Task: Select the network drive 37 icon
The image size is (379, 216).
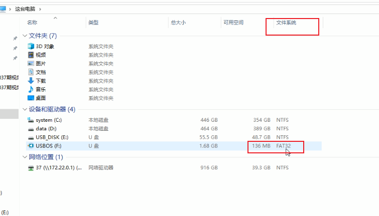Action: (x=31, y=168)
